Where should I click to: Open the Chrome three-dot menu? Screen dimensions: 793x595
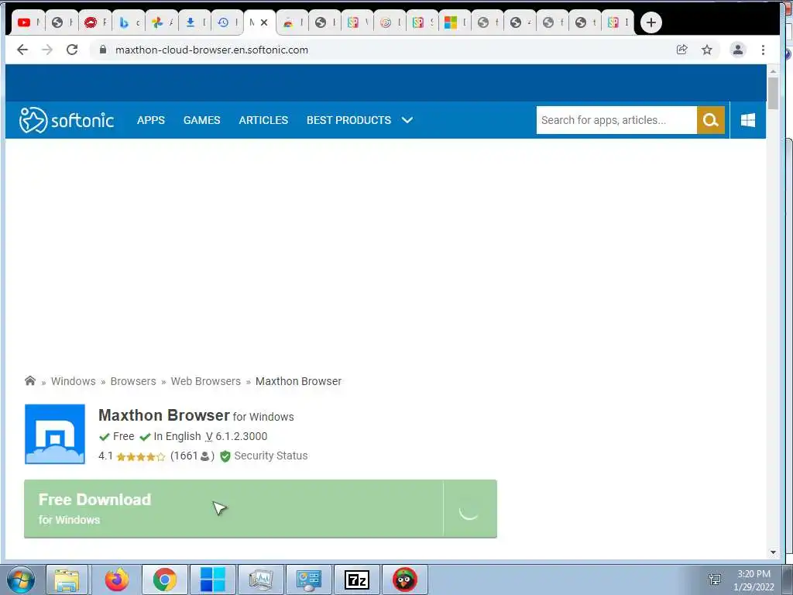click(x=763, y=50)
